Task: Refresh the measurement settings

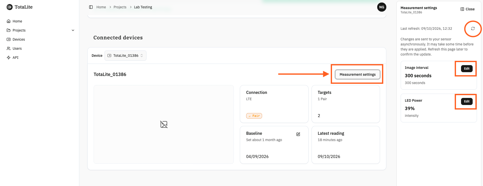Action: click(x=473, y=29)
